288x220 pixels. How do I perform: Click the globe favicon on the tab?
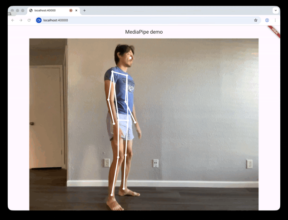31,10
